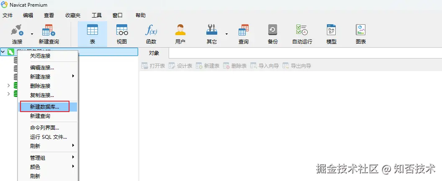Choose 删除连接 in the context menu
Image resolution: width=442 pixels, height=181 pixels.
click(48, 86)
